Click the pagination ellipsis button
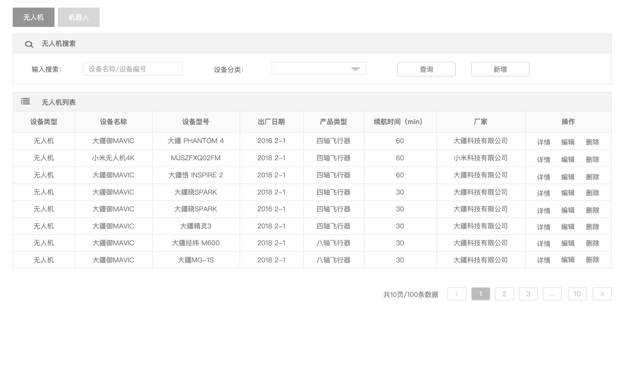The width and height of the screenshot is (627, 369). click(x=552, y=294)
